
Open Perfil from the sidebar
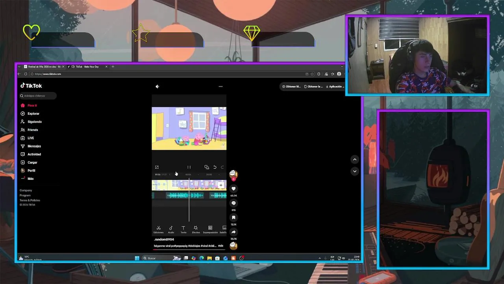(28, 170)
